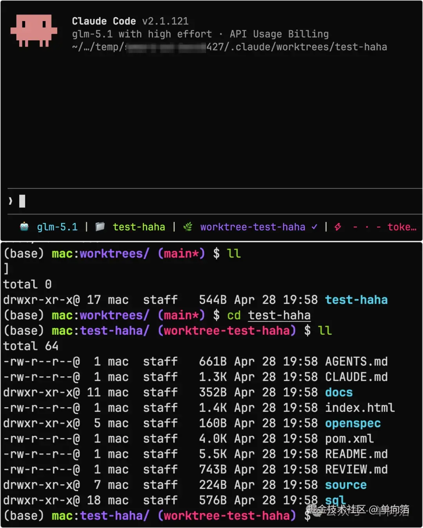This screenshot has height=528, width=423.
Task: Click the version text 'v2.1.121'
Action: pyautogui.click(x=165, y=21)
